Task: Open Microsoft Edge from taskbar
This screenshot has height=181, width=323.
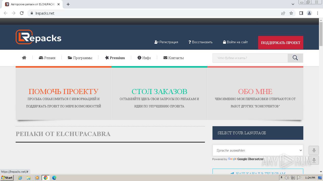Action: point(54,178)
